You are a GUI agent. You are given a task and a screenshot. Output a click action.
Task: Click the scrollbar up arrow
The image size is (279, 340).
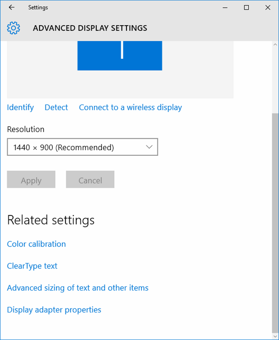275,45
